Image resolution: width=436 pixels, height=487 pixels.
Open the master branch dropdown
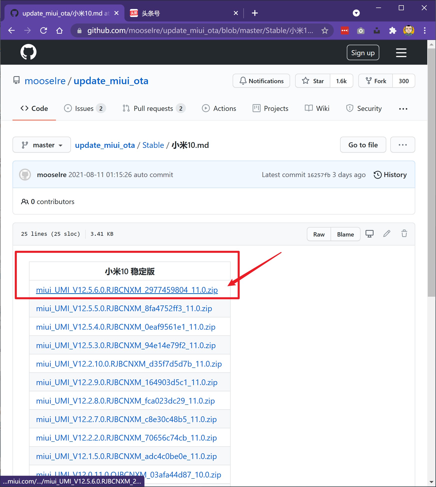pyautogui.click(x=41, y=145)
